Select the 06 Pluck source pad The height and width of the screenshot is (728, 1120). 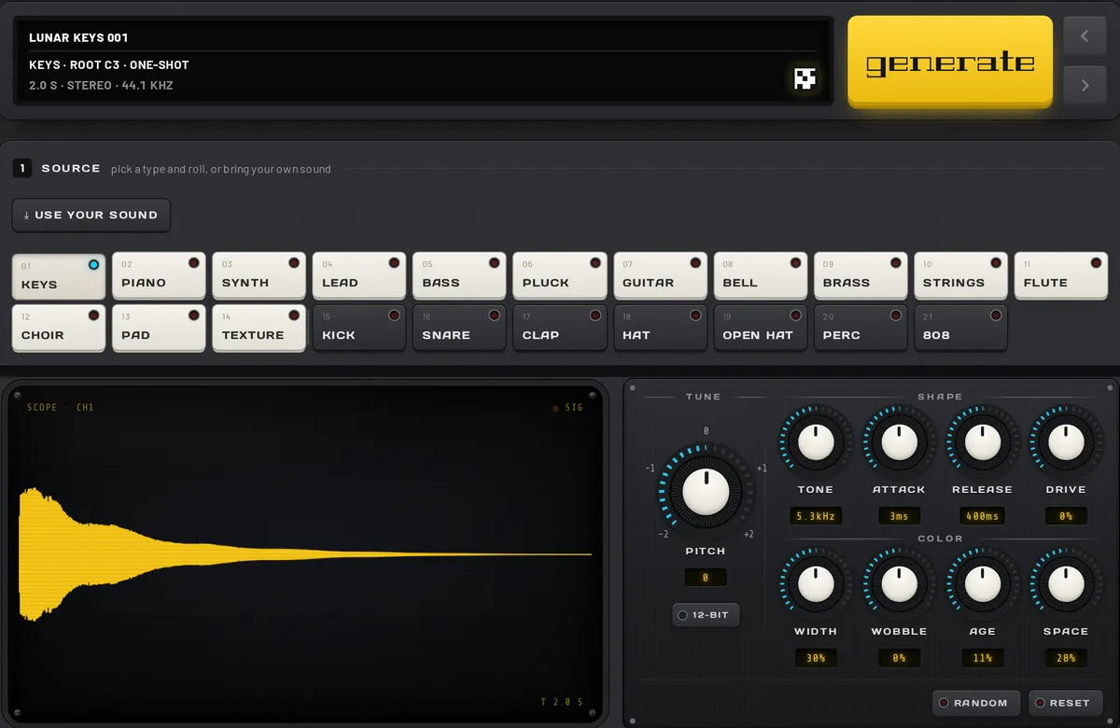(560, 275)
